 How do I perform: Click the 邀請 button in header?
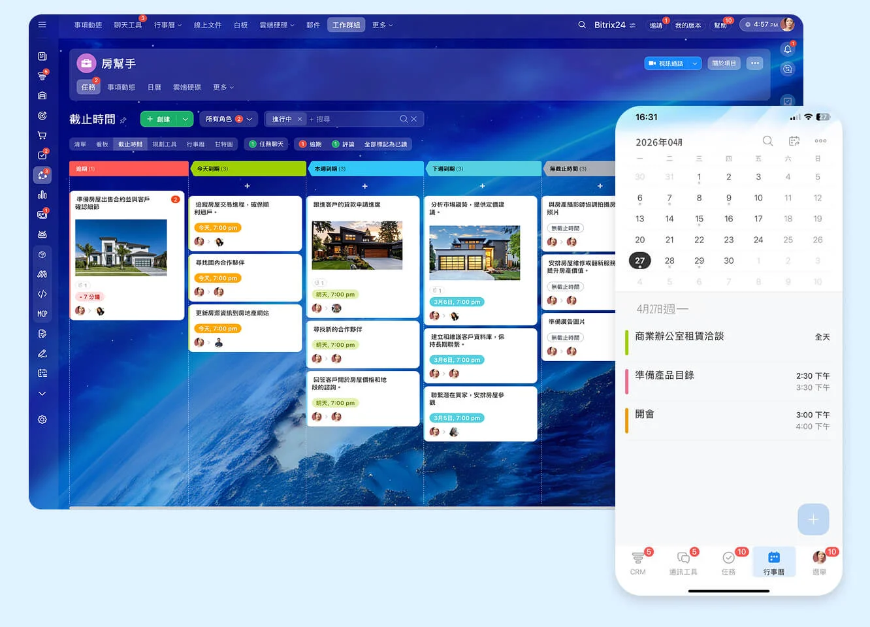(656, 25)
